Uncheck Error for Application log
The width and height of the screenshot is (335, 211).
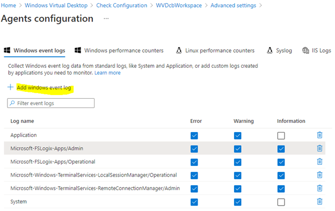click(194, 136)
